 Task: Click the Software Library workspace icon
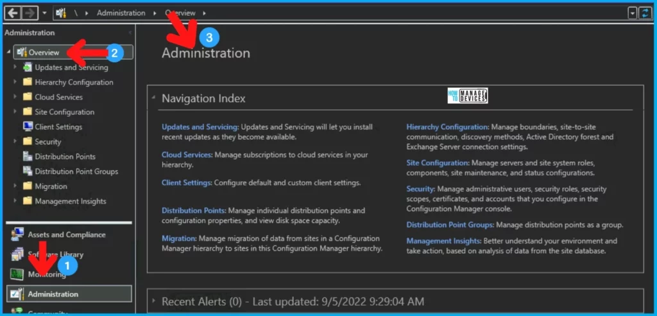coord(17,254)
